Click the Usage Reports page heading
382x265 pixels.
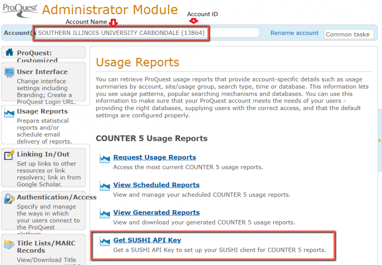138,62
